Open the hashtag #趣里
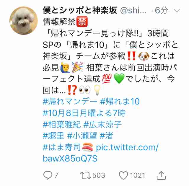The width and height of the screenshot is (189, 186). [x=53, y=136]
